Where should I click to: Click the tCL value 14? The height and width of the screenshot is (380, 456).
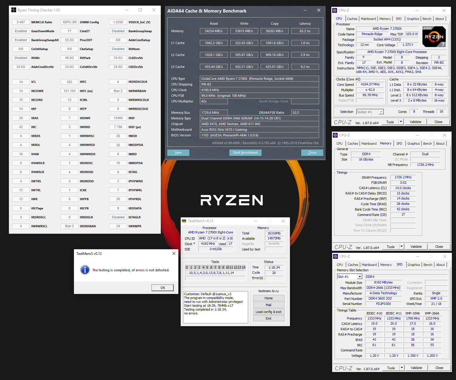coord(21,82)
